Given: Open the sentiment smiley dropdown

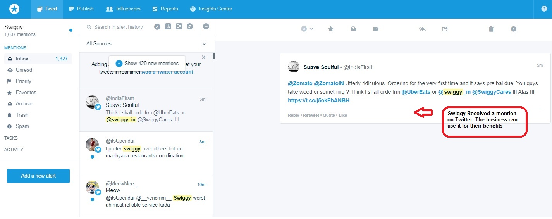Looking at the screenshot, I should click(307, 29).
